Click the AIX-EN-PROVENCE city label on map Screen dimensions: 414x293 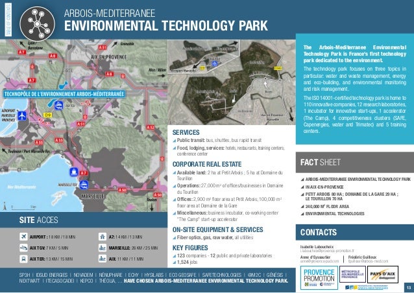coord(108,57)
